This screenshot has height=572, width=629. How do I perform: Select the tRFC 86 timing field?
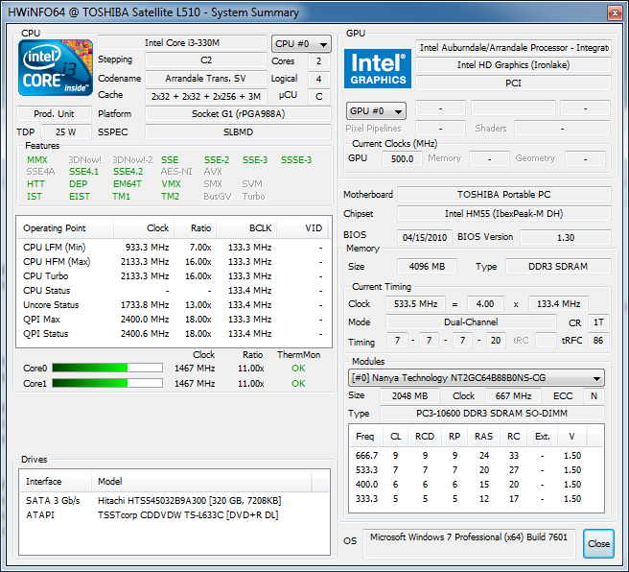point(598,341)
